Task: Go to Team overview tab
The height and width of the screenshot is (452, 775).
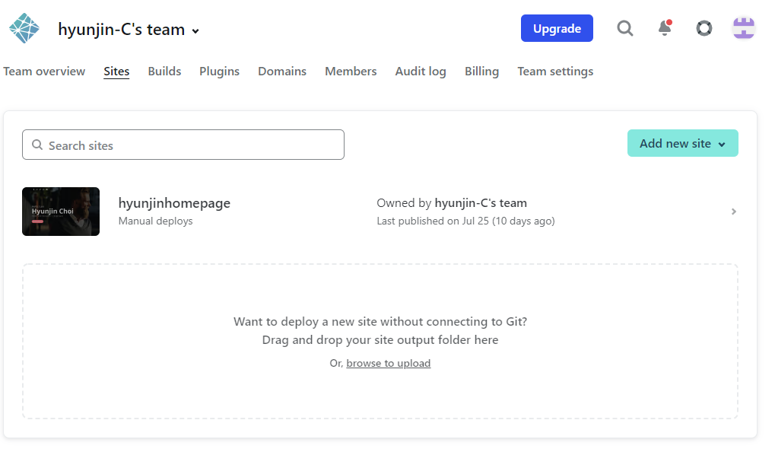Action: click(x=44, y=72)
